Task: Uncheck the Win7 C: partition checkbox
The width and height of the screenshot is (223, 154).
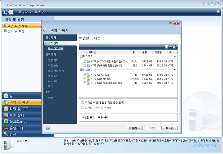Action: click(85, 75)
